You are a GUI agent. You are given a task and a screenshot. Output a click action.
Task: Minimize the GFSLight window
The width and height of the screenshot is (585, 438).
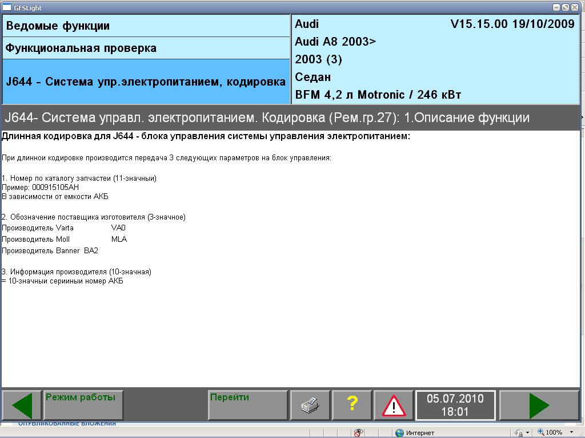[x=557, y=7]
